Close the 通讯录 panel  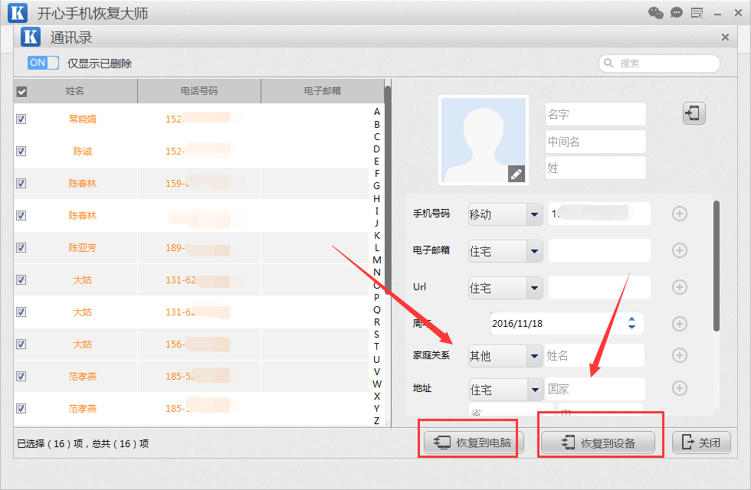725,38
